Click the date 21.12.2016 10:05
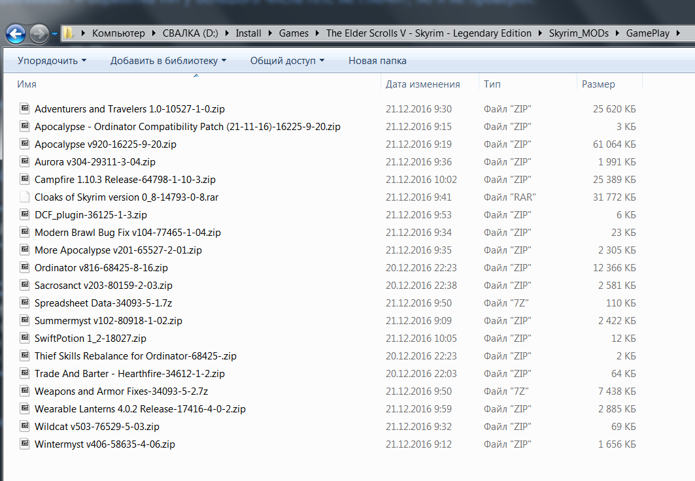Image resolution: width=695 pixels, height=481 pixels. point(421,339)
